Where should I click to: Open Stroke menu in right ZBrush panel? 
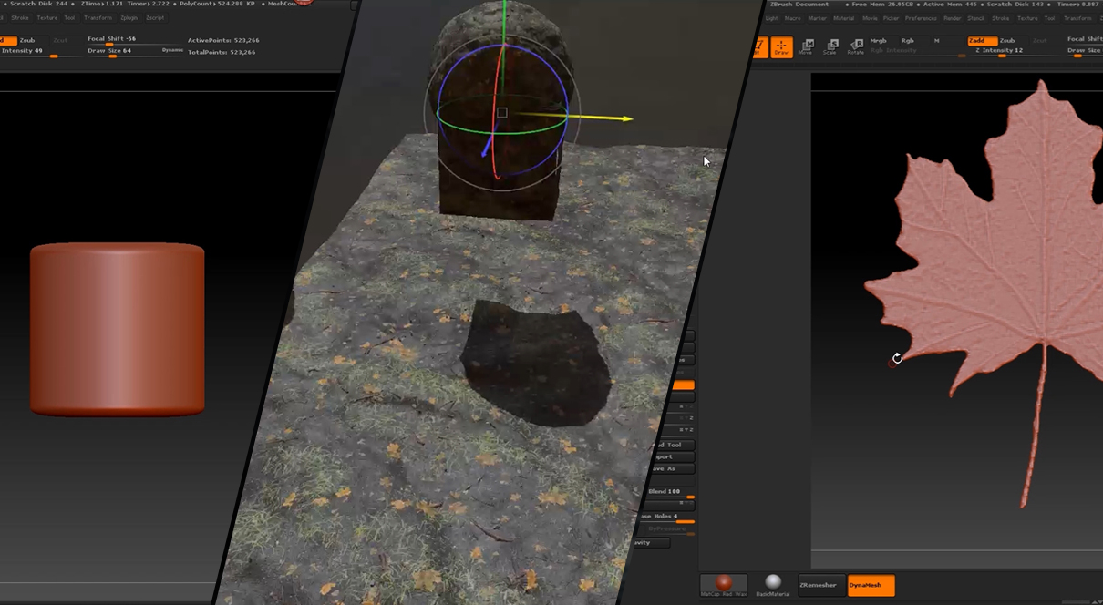click(x=1001, y=18)
